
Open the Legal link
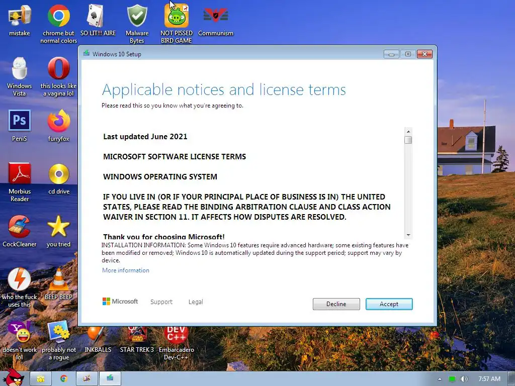pyautogui.click(x=196, y=302)
